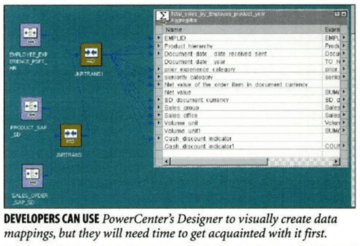The height and width of the screenshot is (246, 360).
Task: Click the JNRTRANS1 label
Action: 89,74
